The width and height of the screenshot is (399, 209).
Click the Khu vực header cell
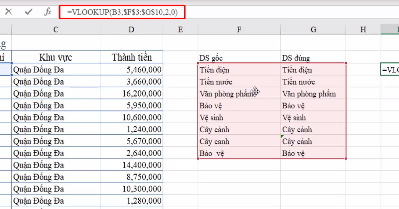56,57
